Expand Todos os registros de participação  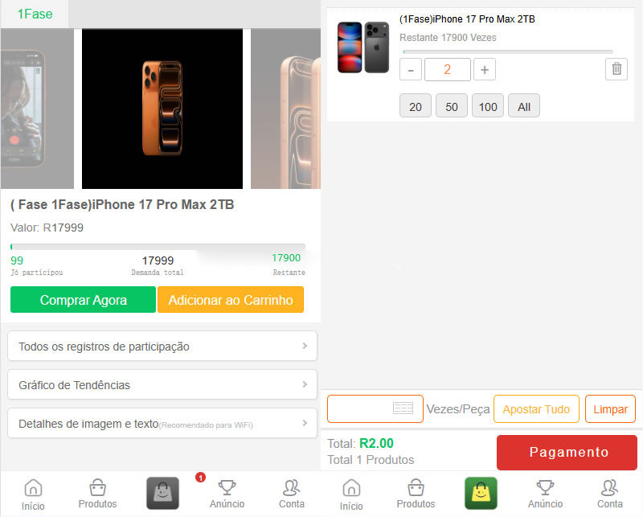(162, 346)
